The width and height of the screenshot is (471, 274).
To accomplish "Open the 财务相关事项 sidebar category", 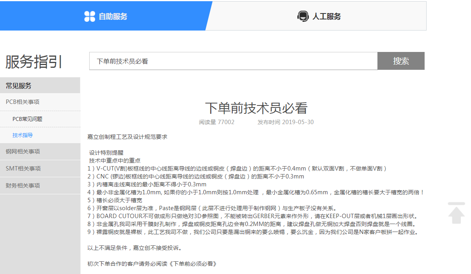I will [23, 186].
